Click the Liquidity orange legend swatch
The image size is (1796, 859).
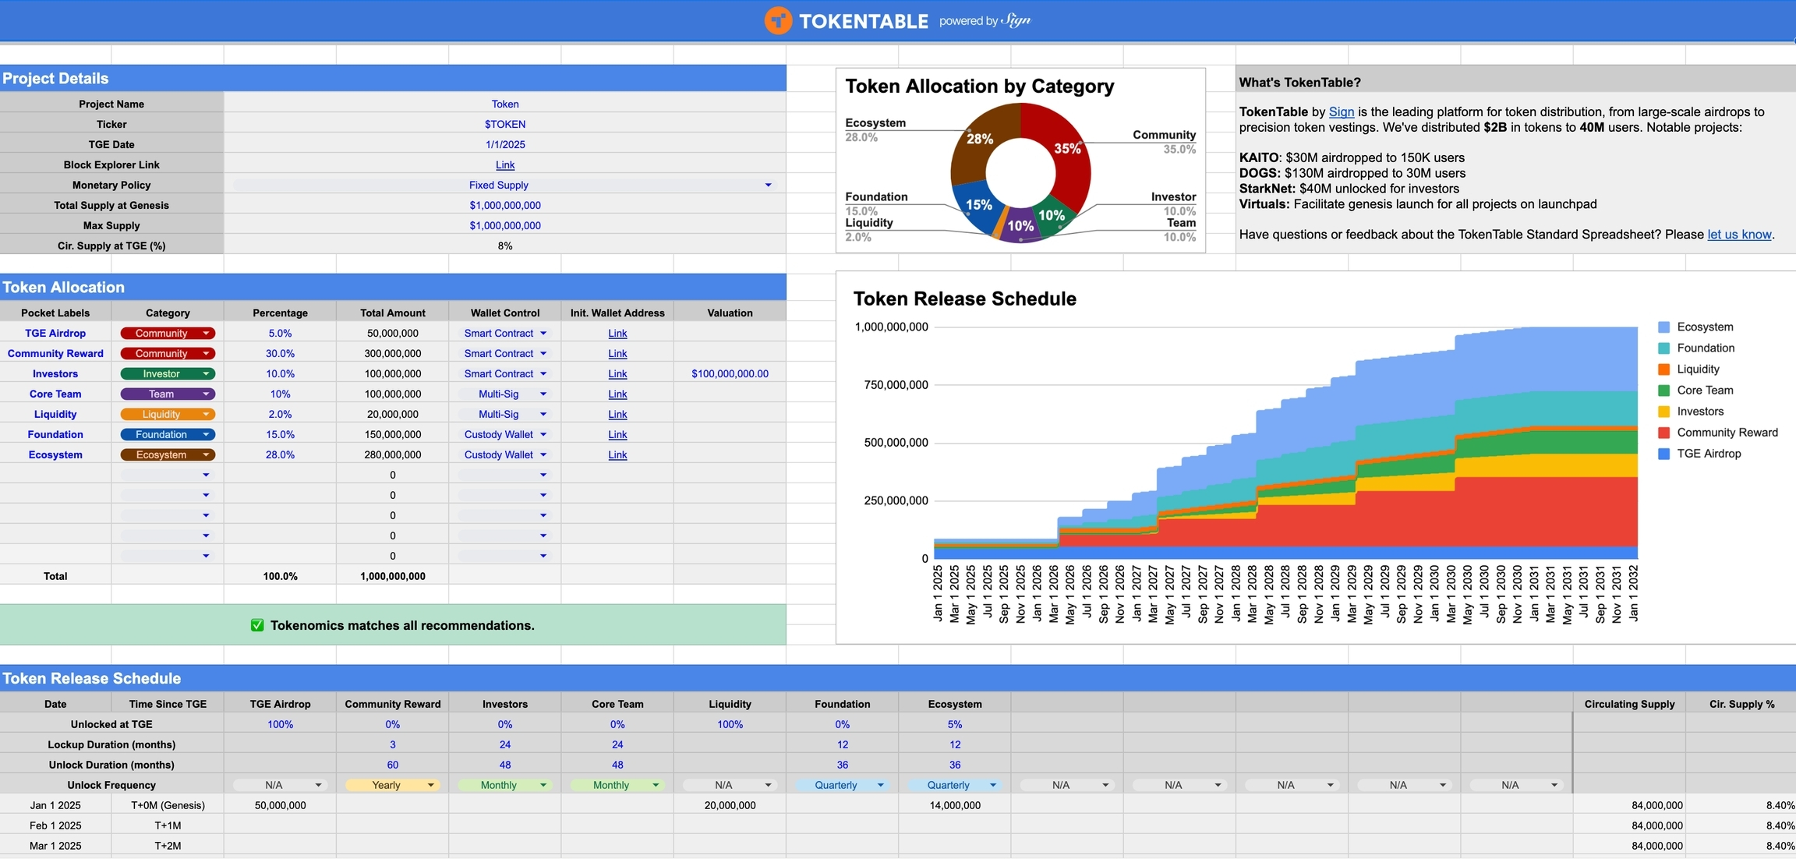click(1663, 369)
